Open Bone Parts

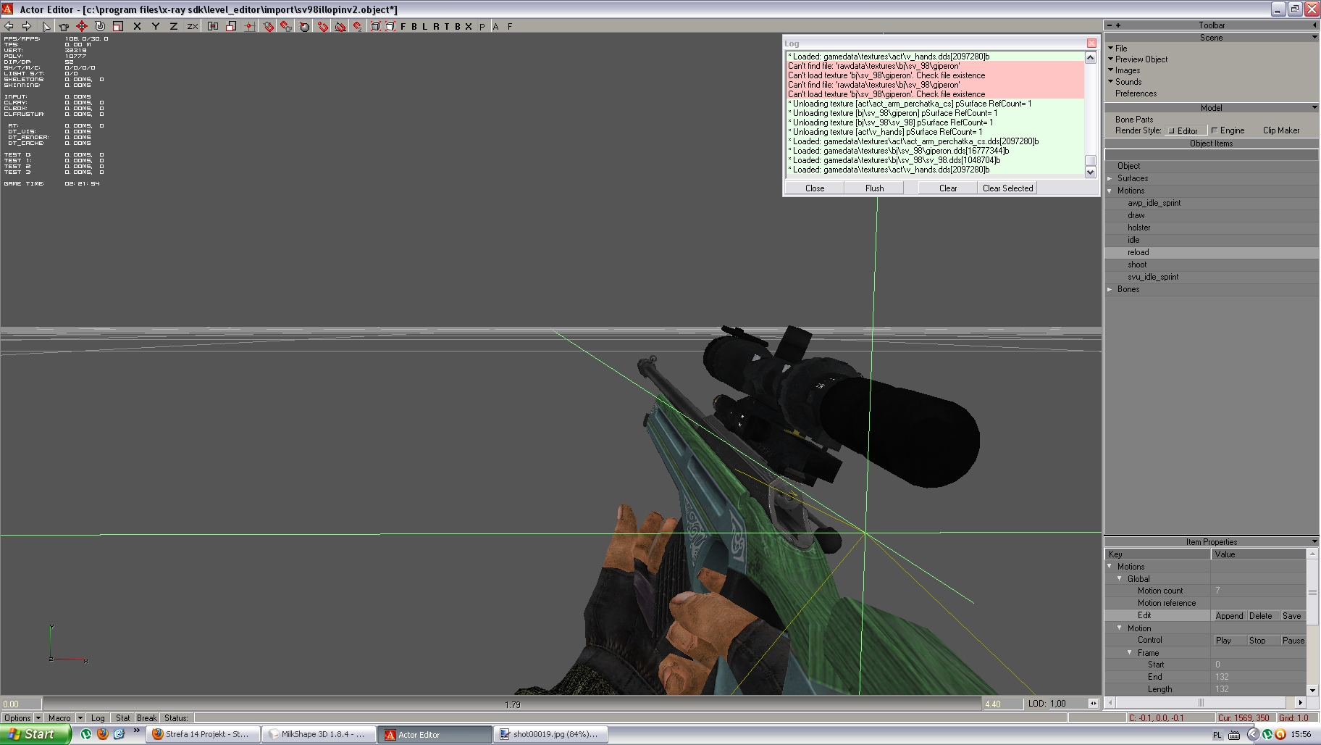pyautogui.click(x=1134, y=120)
